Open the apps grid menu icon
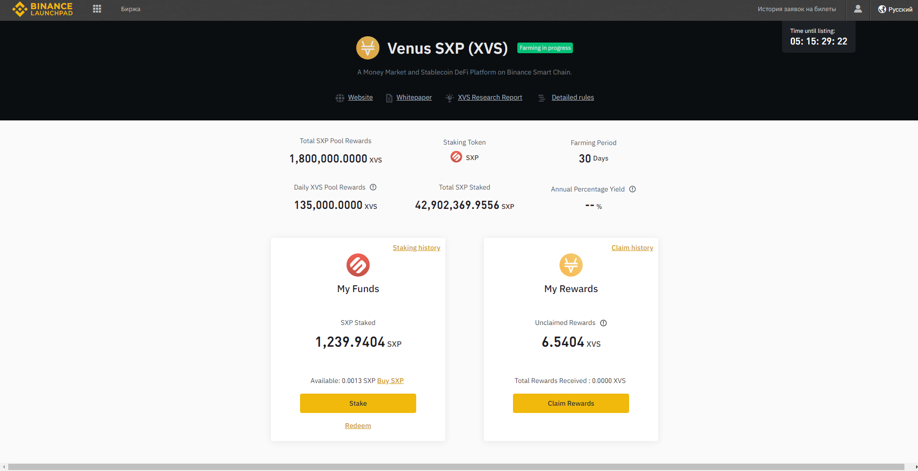 coord(97,9)
